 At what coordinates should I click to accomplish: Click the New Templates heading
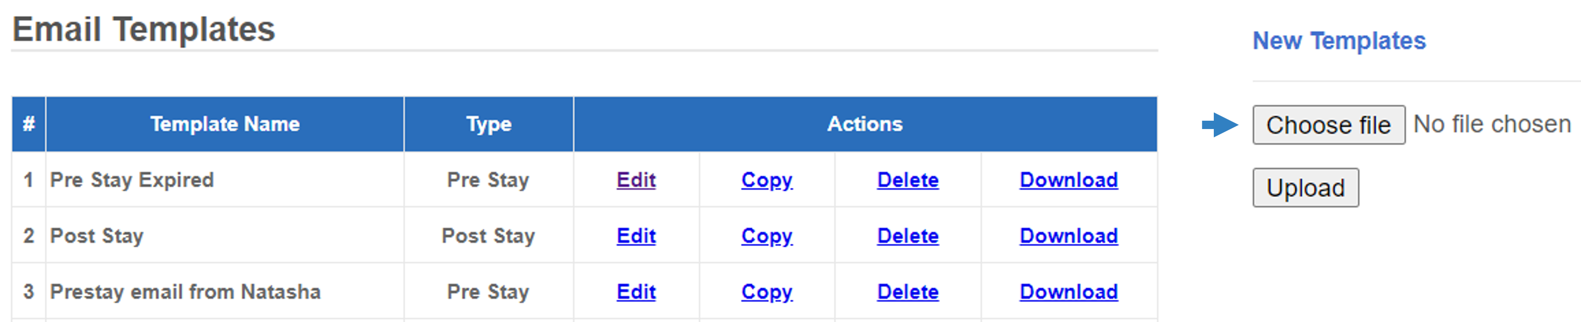pyautogui.click(x=1339, y=41)
